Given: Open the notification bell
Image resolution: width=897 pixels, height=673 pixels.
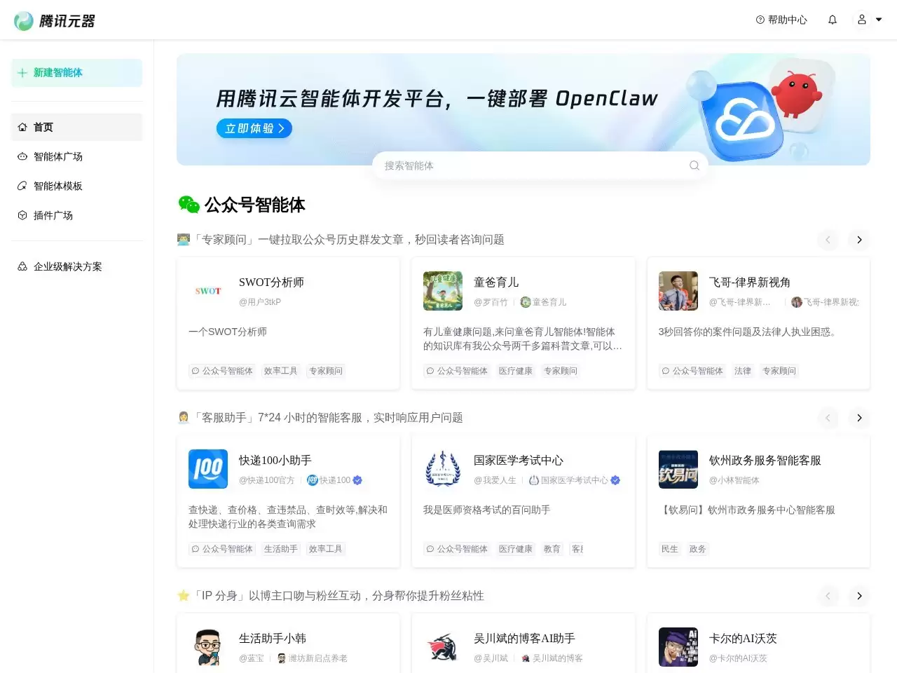Looking at the screenshot, I should (x=833, y=20).
